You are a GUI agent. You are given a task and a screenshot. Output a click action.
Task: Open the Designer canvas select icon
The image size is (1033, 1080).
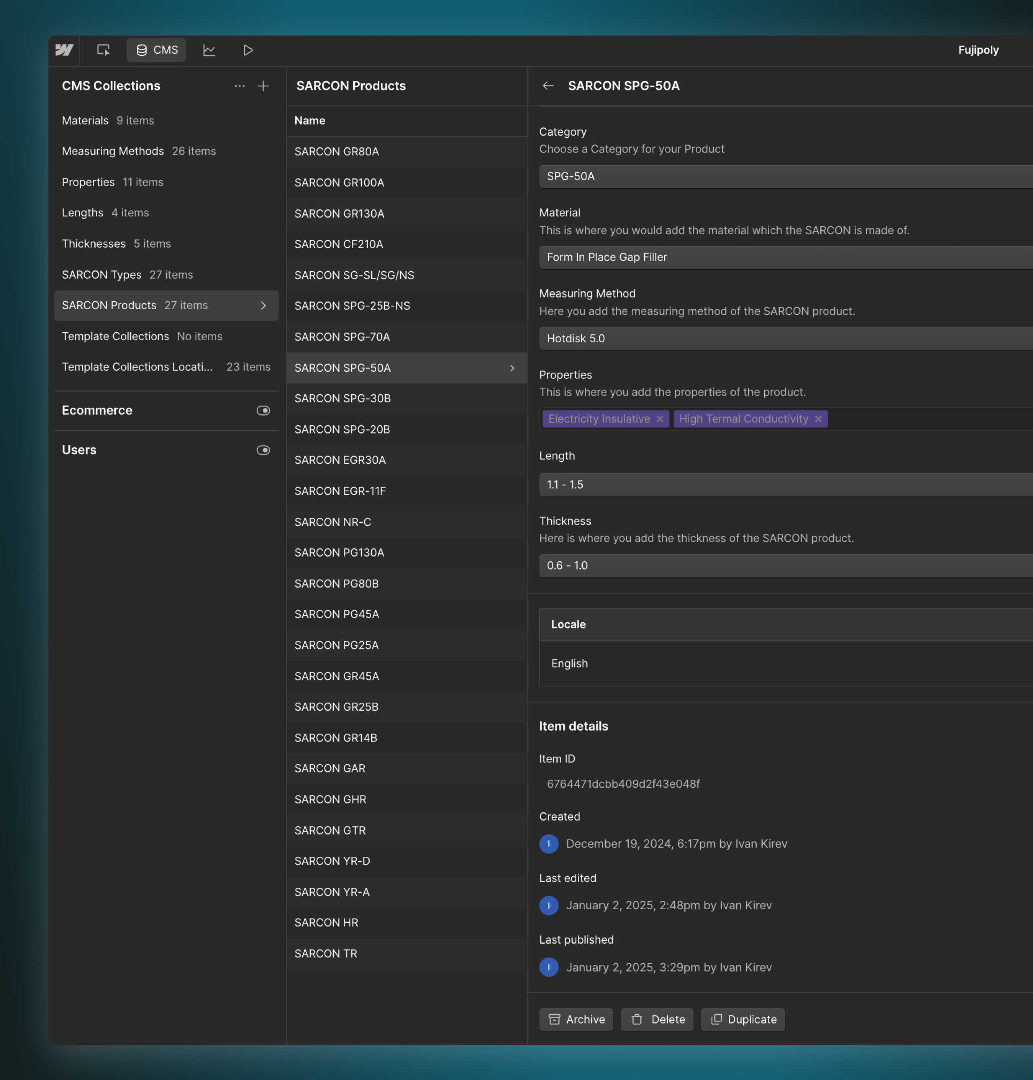coord(104,50)
